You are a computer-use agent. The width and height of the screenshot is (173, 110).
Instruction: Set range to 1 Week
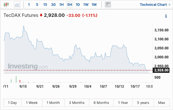32,103
